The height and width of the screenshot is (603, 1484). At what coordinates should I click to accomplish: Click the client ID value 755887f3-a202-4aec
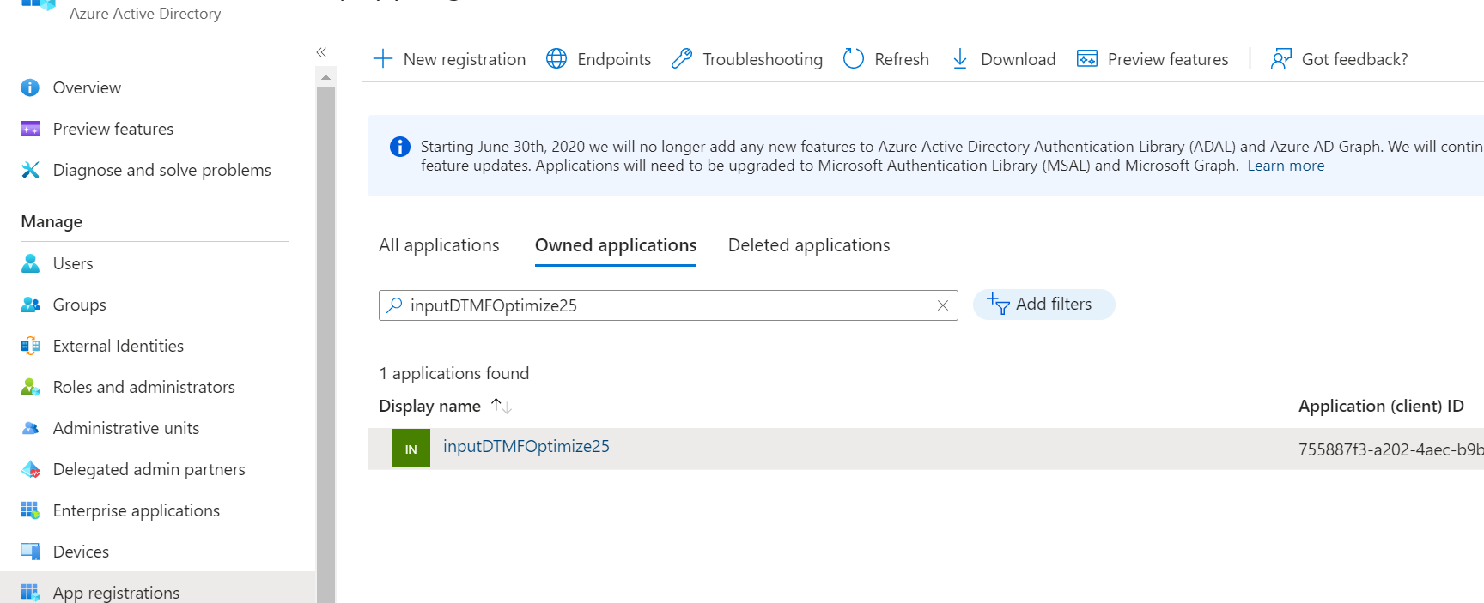tap(1391, 449)
